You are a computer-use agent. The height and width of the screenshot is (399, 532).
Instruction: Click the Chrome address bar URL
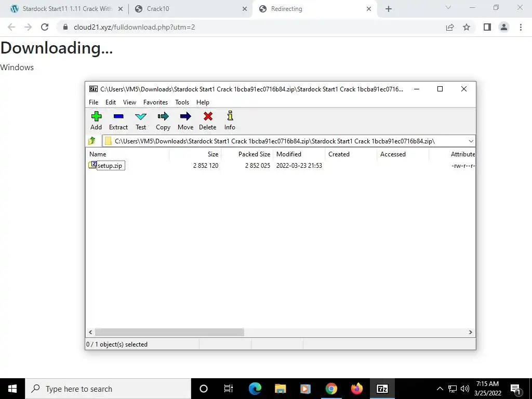pyautogui.click(x=135, y=27)
